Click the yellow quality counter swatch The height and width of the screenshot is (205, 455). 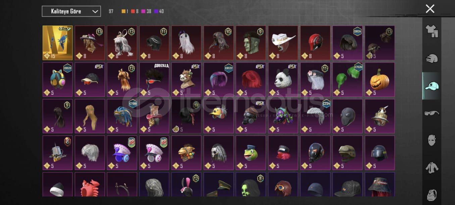pos(123,11)
